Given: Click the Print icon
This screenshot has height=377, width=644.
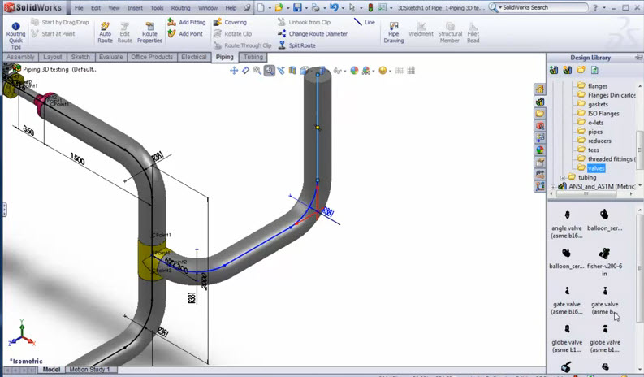Looking at the screenshot, I should point(315,7).
